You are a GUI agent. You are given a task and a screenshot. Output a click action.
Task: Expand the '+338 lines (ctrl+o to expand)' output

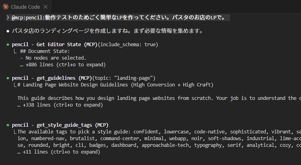[x=60, y=105]
